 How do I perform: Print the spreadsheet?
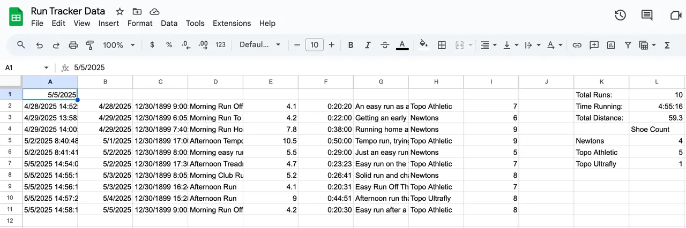(73, 45)
